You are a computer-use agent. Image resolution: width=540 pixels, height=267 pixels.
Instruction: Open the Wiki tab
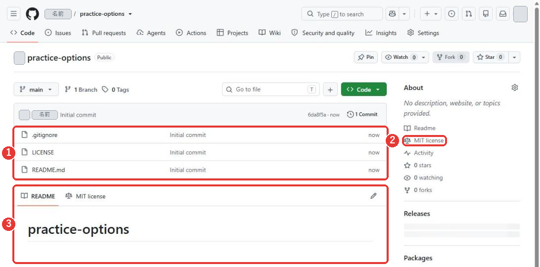click(270, 33)
